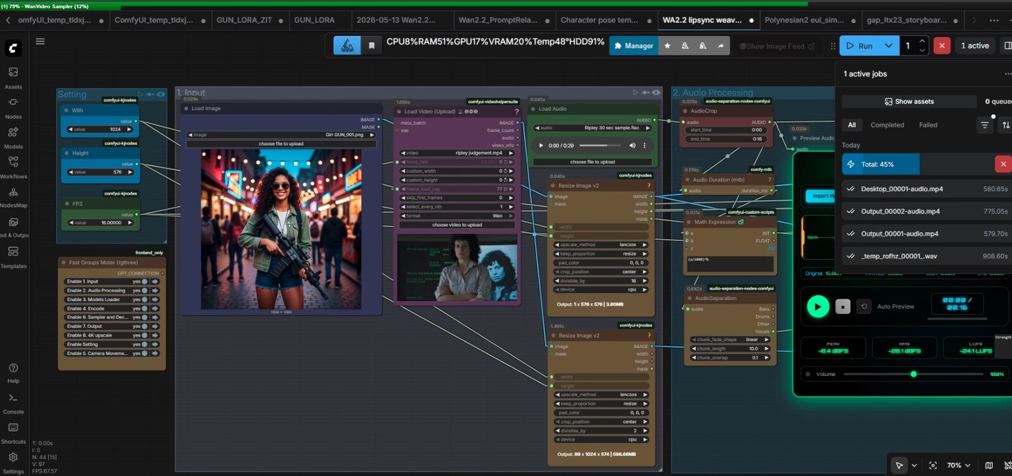
Task: Cancel the current run with red X
Action: pyautogui.click(x=942, y=45)
